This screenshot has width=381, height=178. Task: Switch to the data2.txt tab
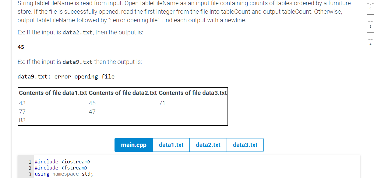pyautogui.click(x=208, y=145)
